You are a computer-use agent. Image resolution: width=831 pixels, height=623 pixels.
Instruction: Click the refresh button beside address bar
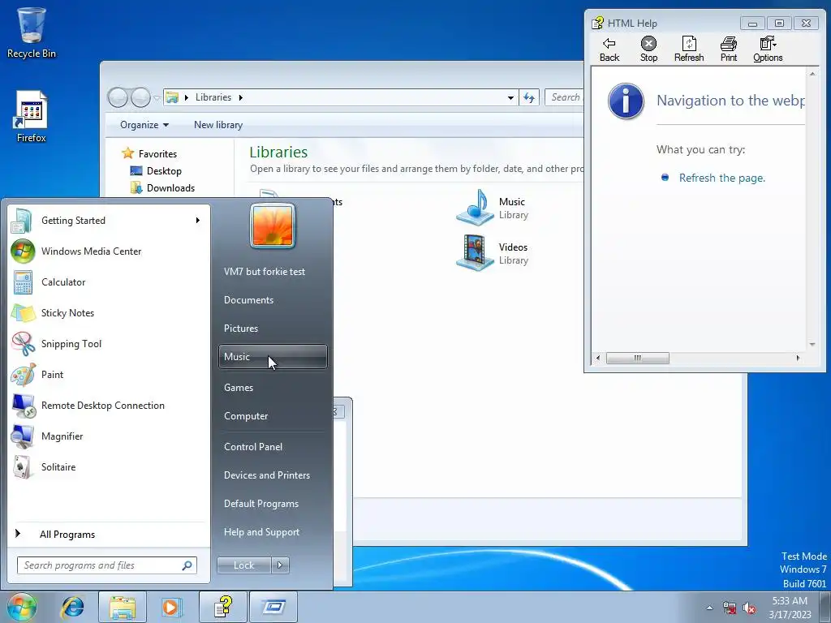(529, 97)
